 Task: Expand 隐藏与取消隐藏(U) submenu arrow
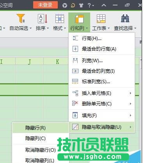pos(130,127)
